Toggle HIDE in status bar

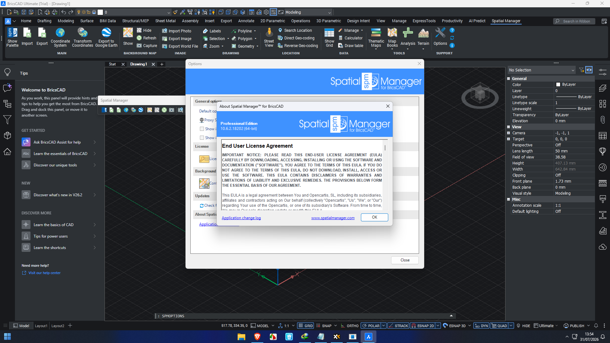(x=523, y=326)
